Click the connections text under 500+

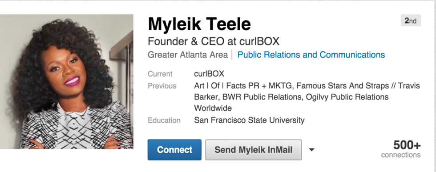pos(401,155)
